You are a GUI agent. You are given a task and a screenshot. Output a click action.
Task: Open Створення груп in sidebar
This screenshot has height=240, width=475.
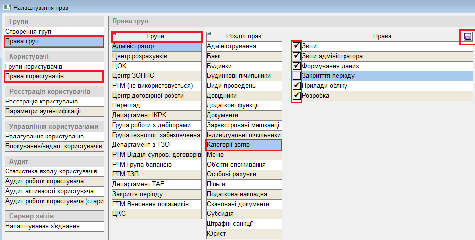point(53,32)
